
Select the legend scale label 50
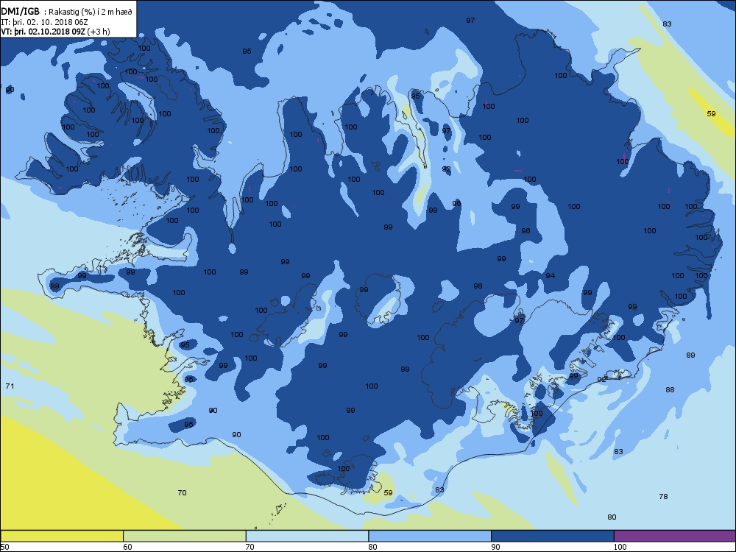tap(4, 547)
